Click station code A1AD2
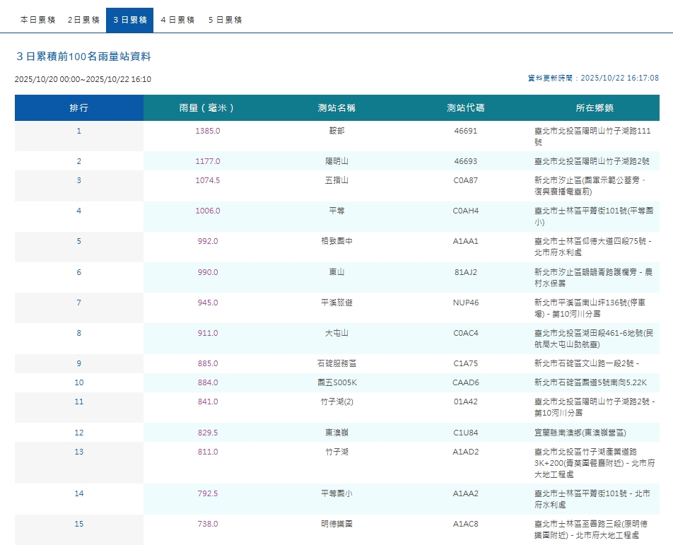The image size is (673, 545). click(466, 452)
